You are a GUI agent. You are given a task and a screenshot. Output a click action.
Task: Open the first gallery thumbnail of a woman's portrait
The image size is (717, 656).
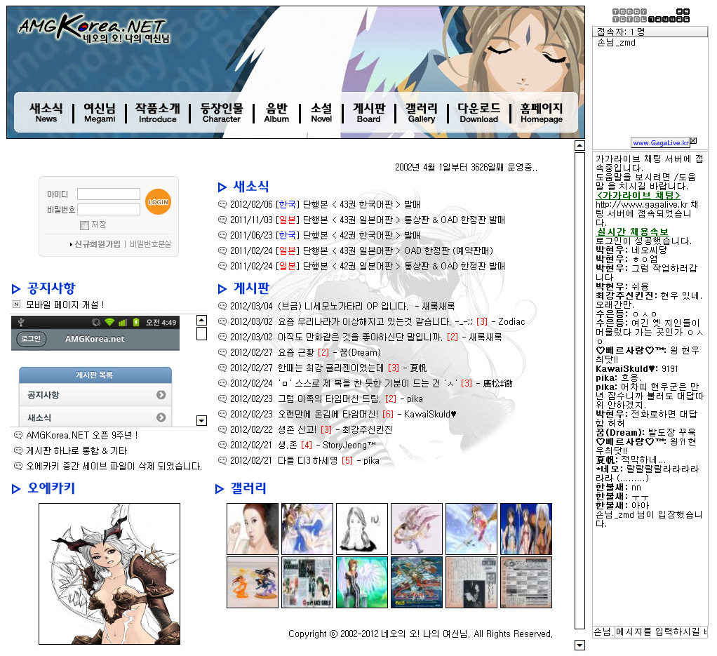pyautogui.click(x=253, y=529)
